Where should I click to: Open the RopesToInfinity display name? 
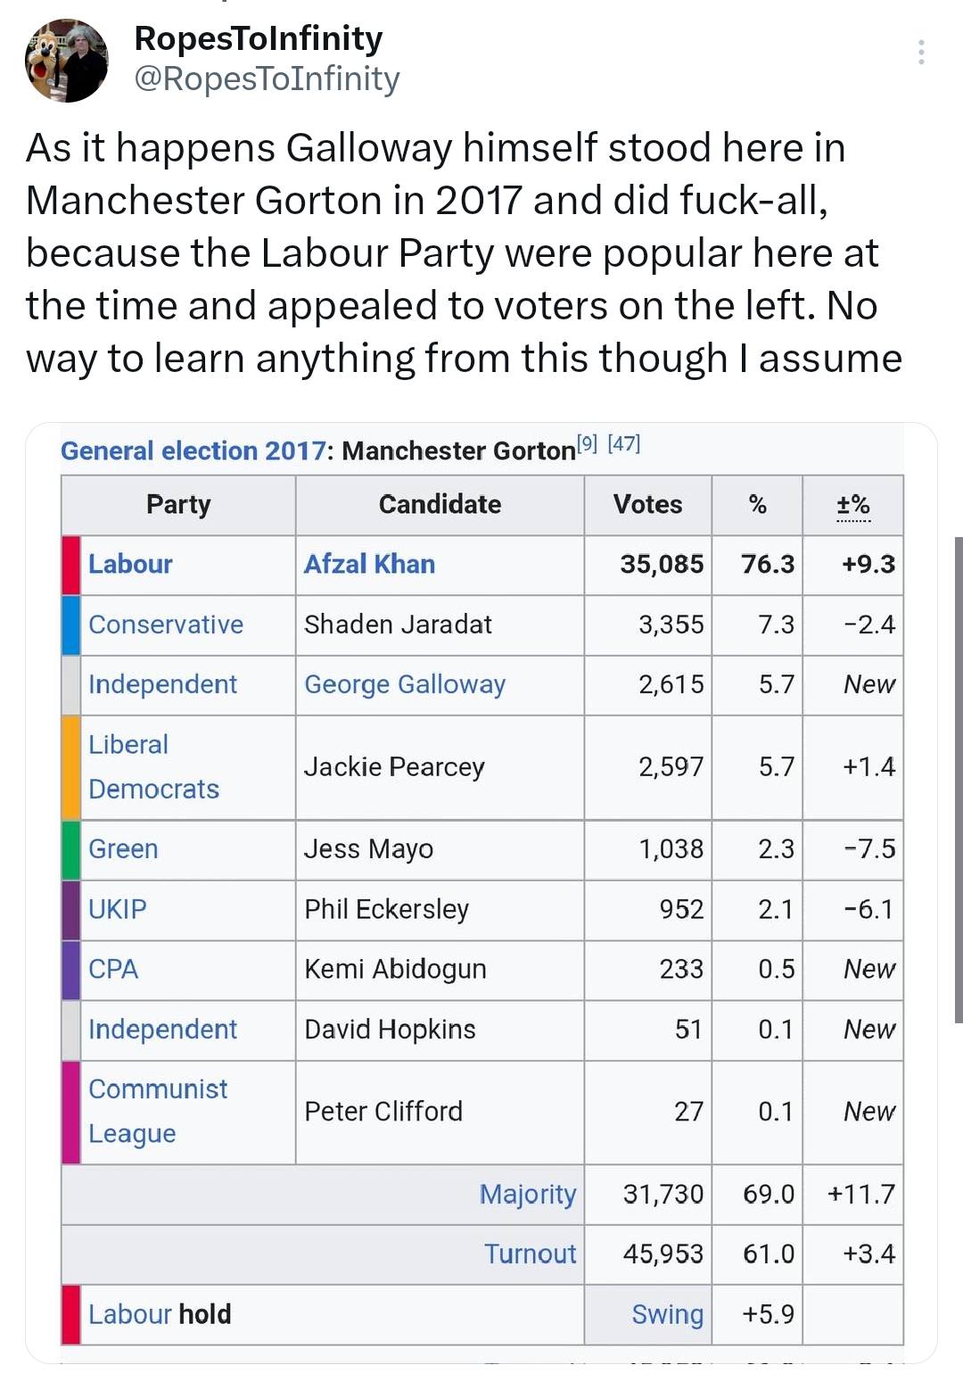pos(258,38)
